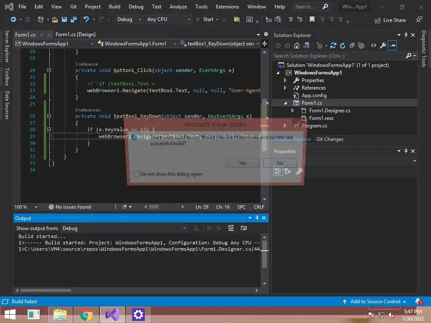Open the Extensions menu
The image size is (431, 323).
click(227, 7)
